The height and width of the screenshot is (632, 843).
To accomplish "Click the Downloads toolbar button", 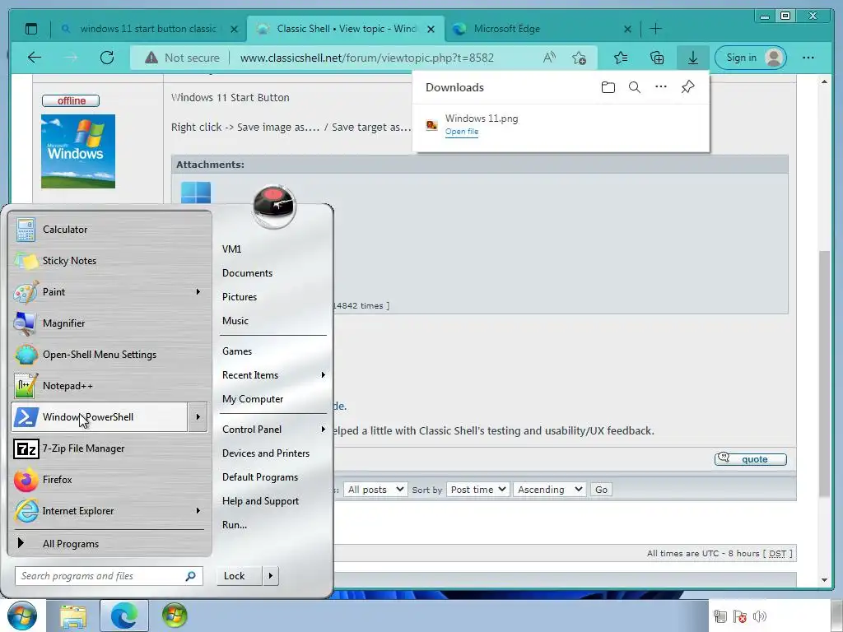I will point(693,58).
